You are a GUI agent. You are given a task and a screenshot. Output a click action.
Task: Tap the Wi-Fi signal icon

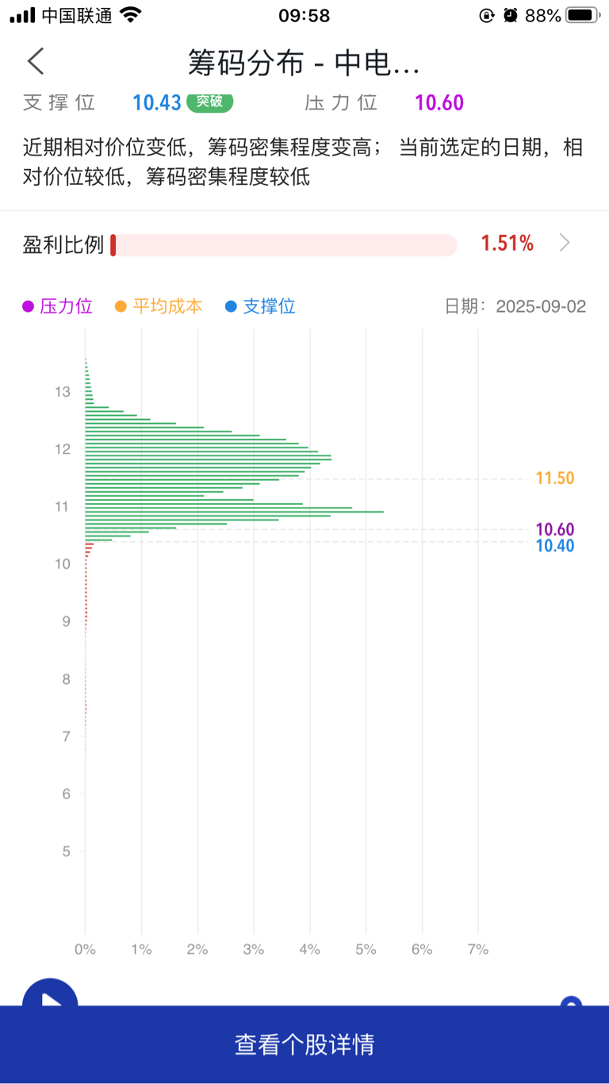click(131, 14)
